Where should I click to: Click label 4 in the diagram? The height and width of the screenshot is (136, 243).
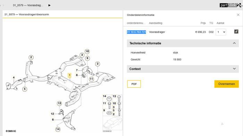click(x=14, y=77)
